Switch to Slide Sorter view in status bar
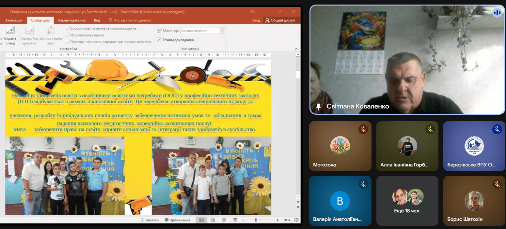This screenshot has height=229, width=506. click(212, 220)
